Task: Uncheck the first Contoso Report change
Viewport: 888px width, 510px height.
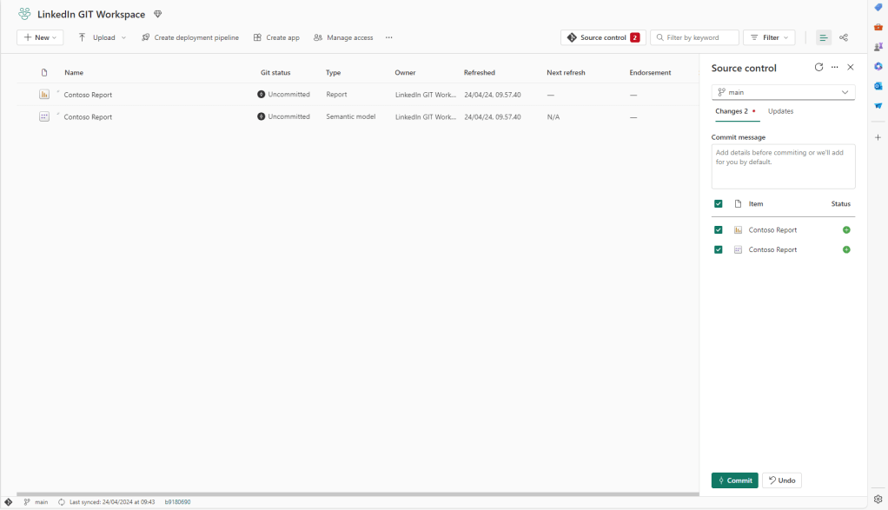Action: [719, 230]
